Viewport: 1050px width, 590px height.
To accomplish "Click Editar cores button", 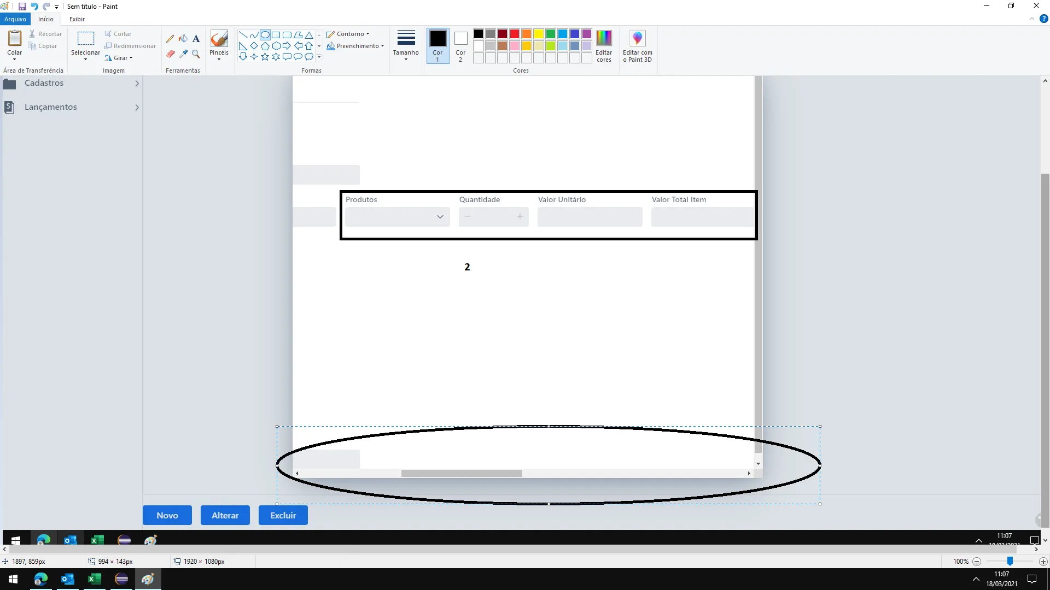I will (x=604, y=46).
